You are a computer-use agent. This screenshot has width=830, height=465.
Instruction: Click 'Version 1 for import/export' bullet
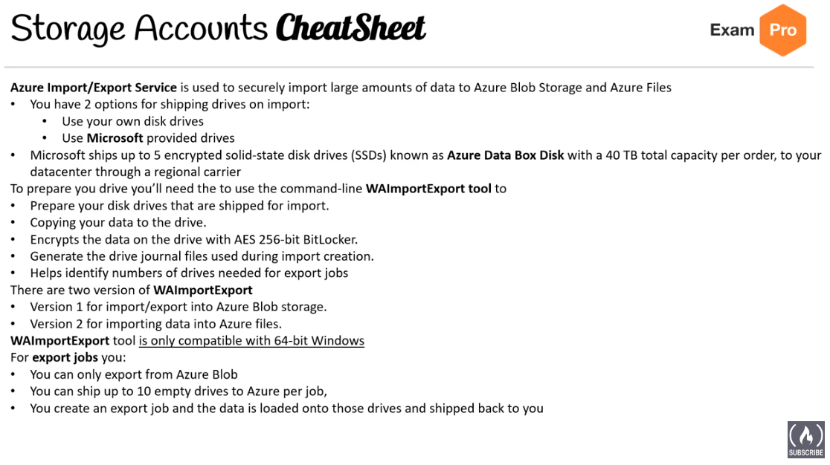178,307
